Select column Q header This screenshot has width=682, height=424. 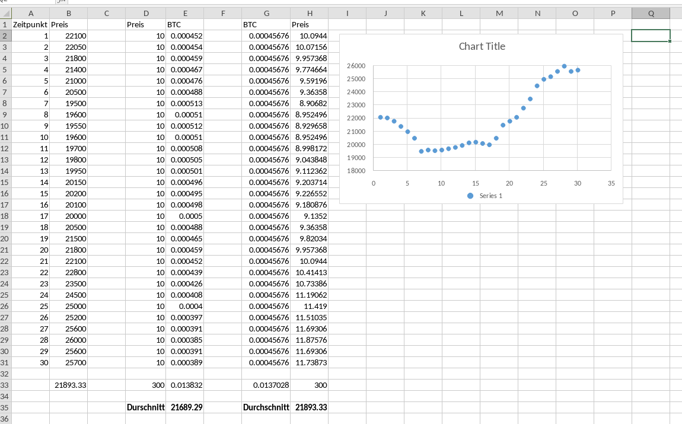pos(651,14)
